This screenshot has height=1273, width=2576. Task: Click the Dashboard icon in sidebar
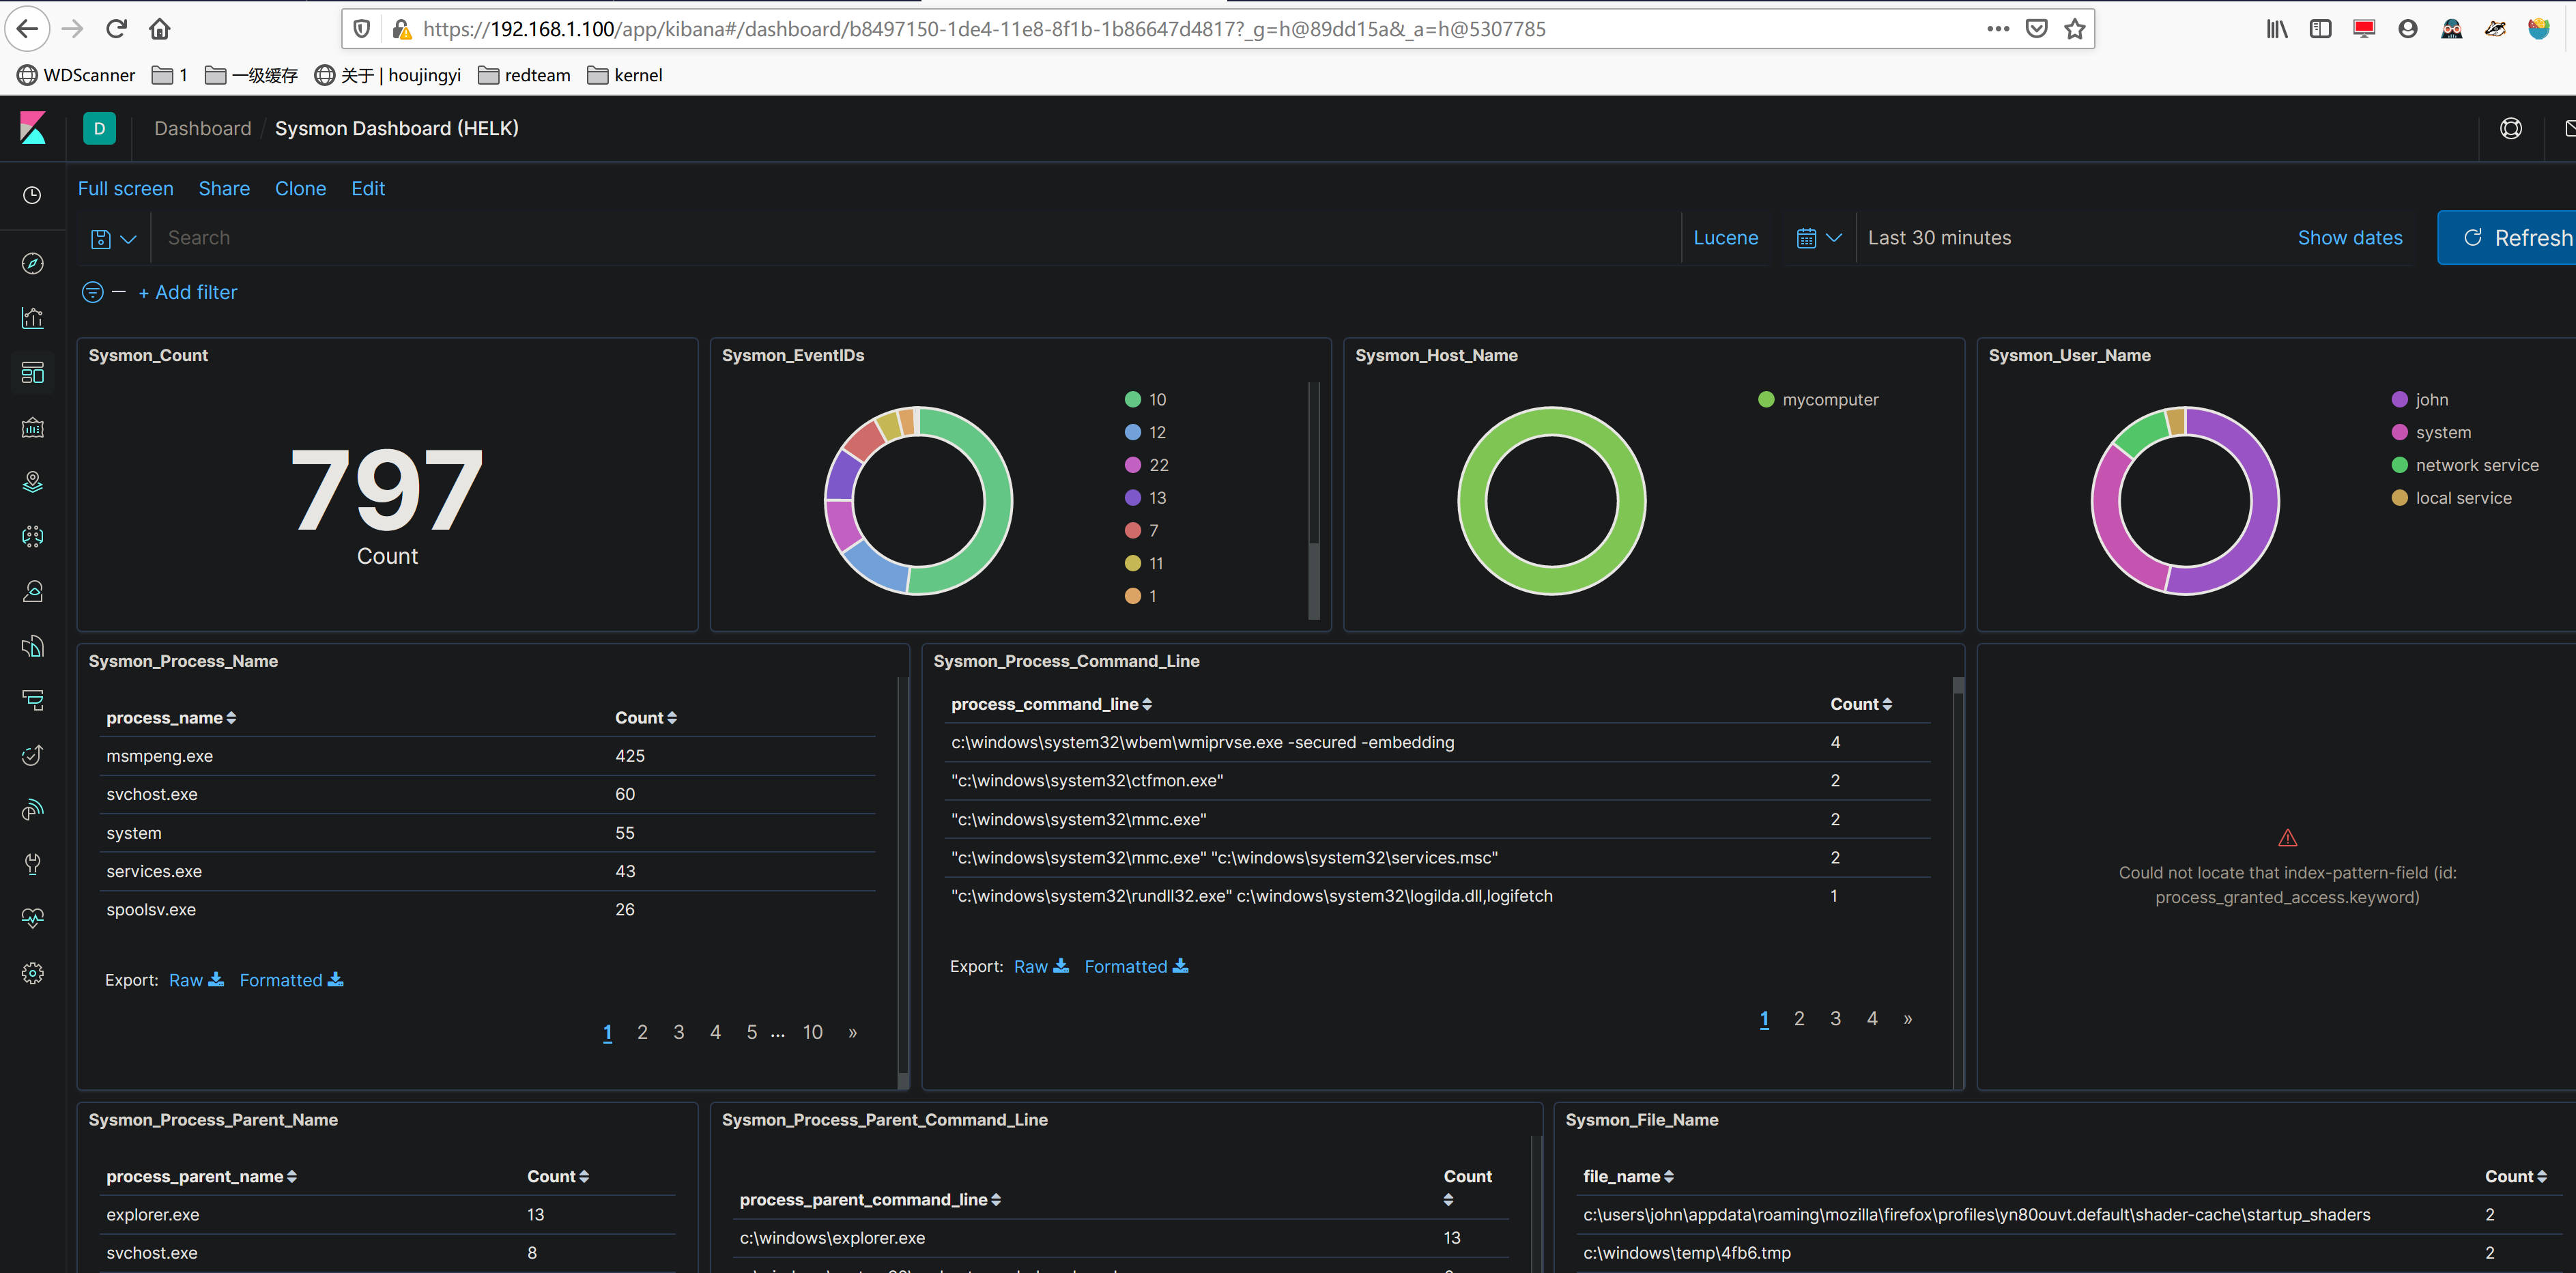tap(32, 373)
